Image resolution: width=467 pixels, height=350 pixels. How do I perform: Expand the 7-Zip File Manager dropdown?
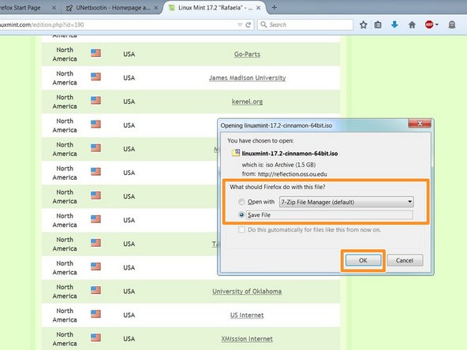click(x=346, y=202)
